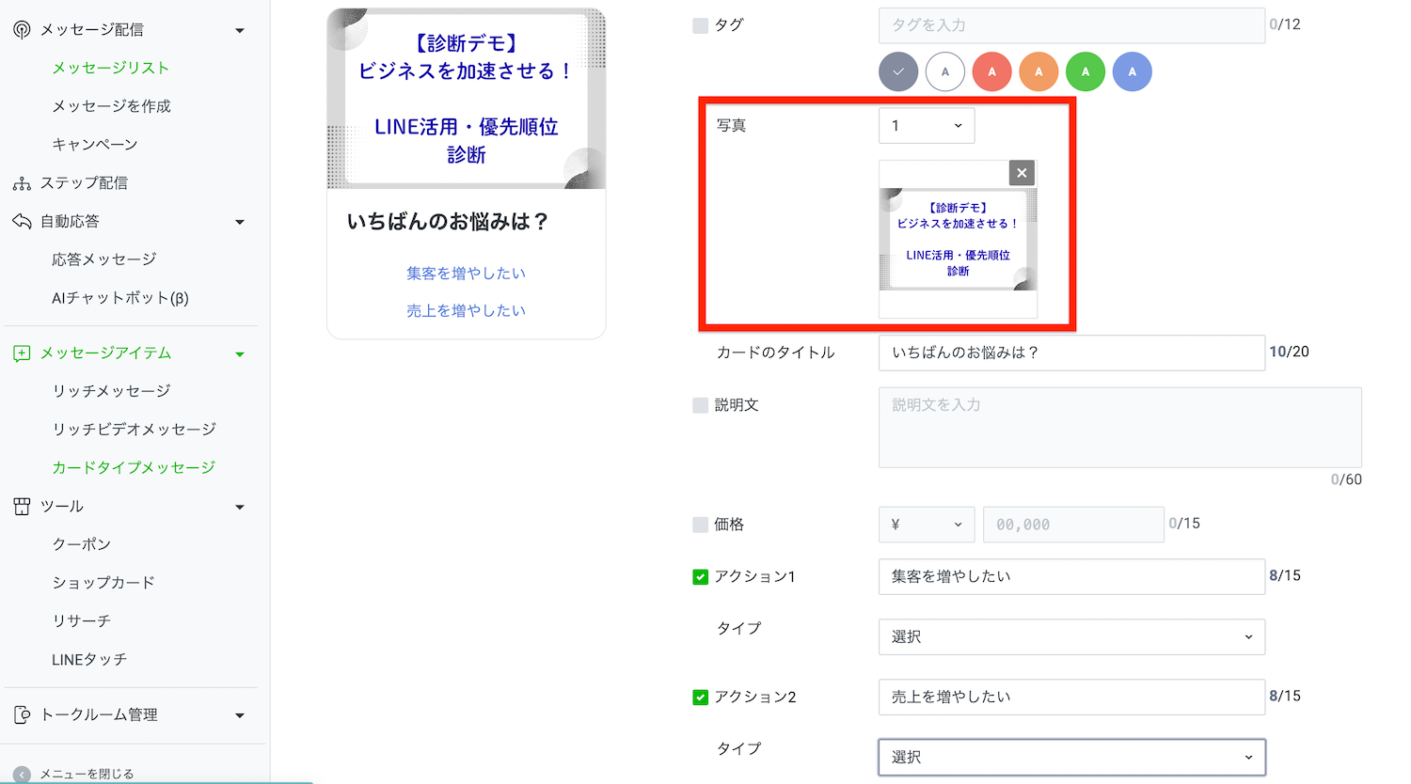Click the Step Delivery hierarchy icon
Viewport: 1411px width, 784px height.
click(x=22, y=183)
